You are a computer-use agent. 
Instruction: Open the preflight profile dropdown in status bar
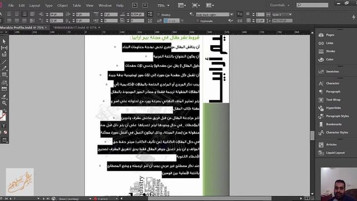click(x=90, y=199)
